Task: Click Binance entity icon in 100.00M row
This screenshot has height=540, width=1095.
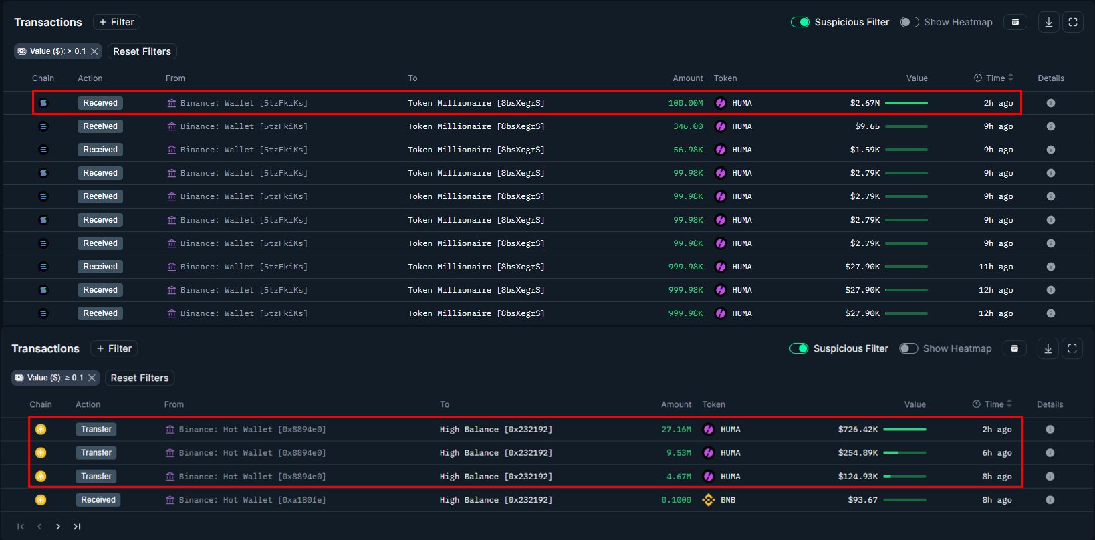Action: pos(172,103)
